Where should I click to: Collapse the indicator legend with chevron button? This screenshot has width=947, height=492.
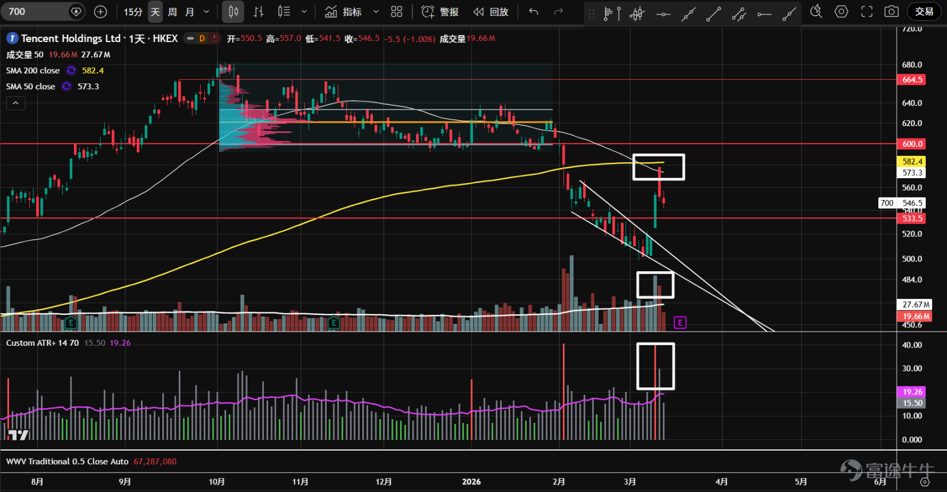[15, 103]
